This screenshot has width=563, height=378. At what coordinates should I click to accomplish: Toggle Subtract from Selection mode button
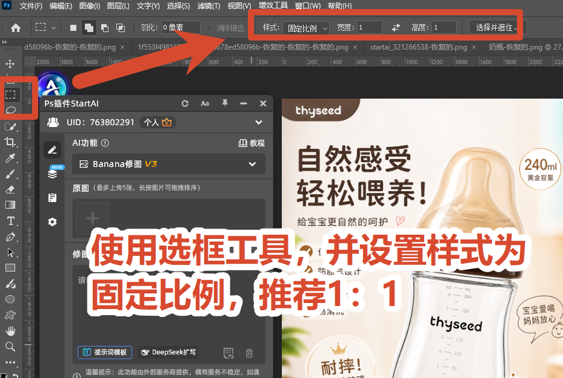[x=104, y=28]
